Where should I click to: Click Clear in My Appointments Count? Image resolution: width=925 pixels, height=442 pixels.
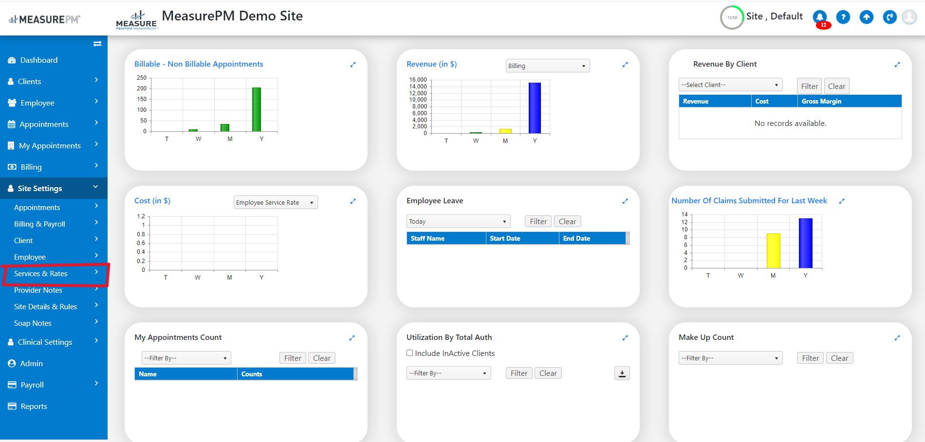(x=322, y=358)
